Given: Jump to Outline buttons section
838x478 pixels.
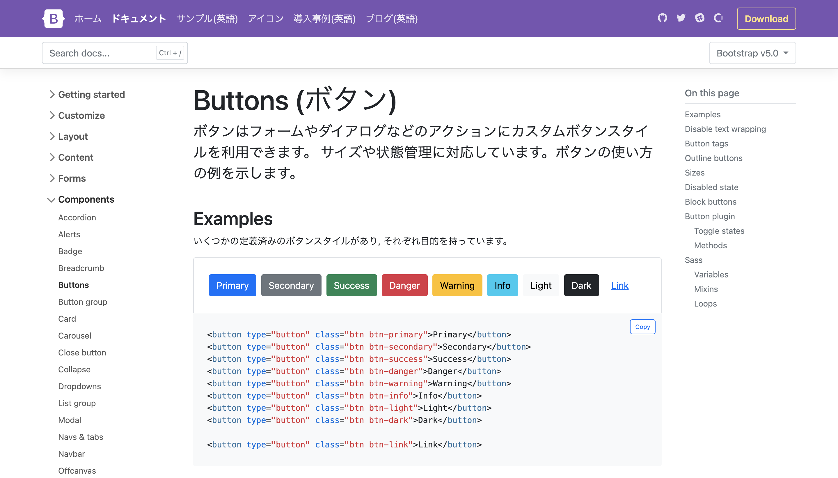Looking at the screenshot, I should [713, 158].
